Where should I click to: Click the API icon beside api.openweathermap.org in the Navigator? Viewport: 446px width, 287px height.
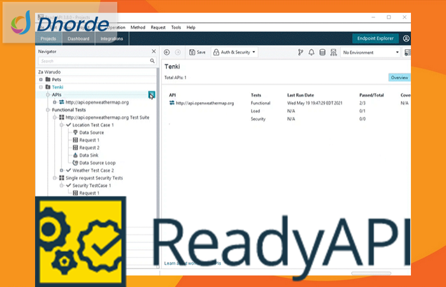coord(61,102)
